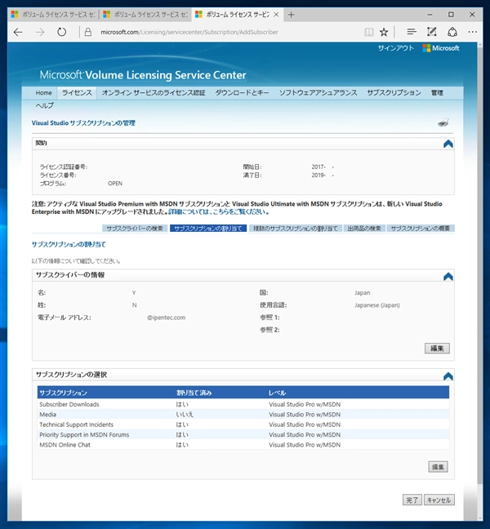
Task: Click the OPEN program value
Action: click(115, 184)
